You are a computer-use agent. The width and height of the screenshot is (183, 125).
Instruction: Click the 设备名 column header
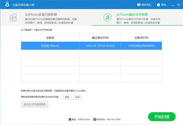point(50,37)
